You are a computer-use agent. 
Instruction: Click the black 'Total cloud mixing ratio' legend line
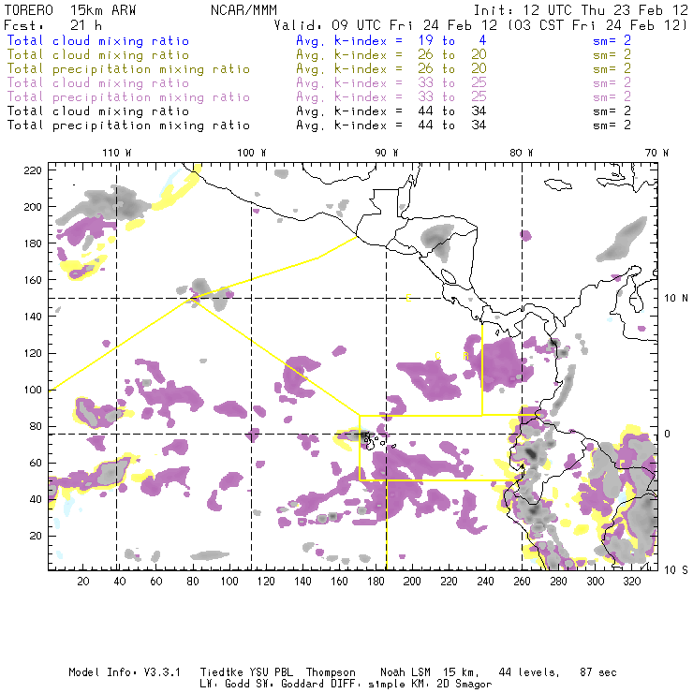(98, 111)
